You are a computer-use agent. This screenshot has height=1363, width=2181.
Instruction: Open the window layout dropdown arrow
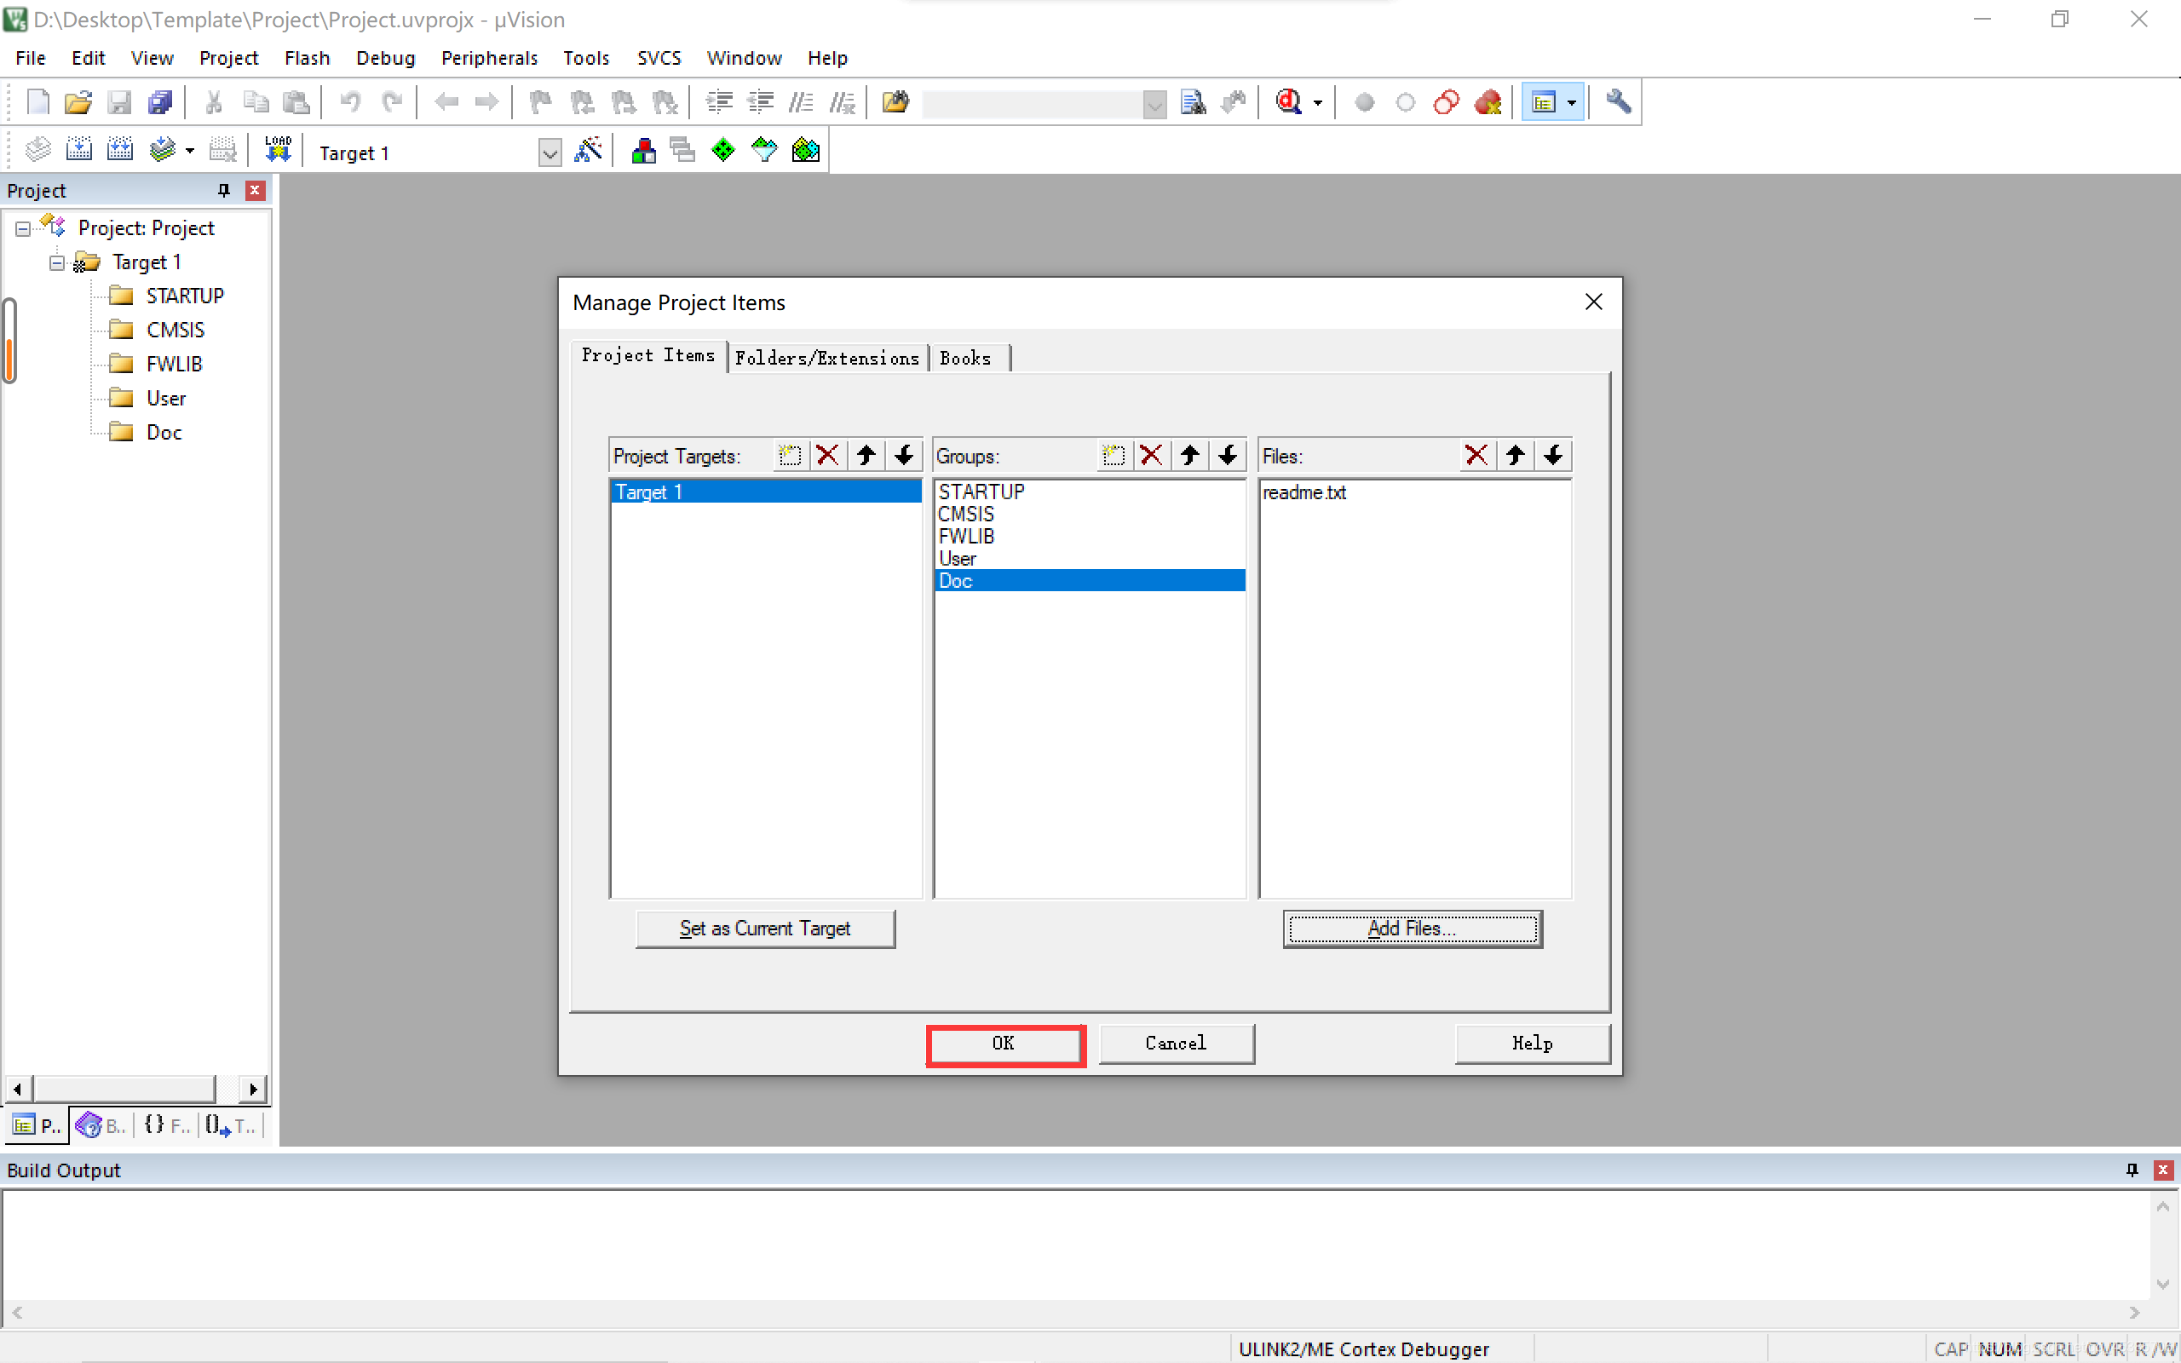(x=1573, y=103)
